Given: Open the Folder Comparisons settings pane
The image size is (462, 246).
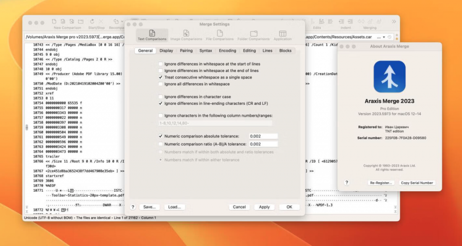Looking at the screenshot, I should point(254,35).
